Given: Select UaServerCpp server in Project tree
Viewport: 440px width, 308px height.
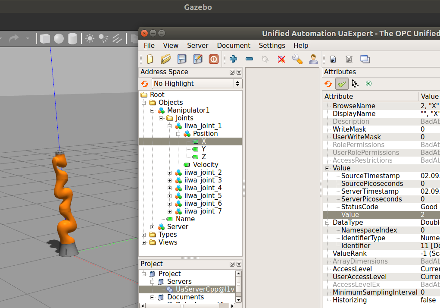Looking at the screenshot, I should click(x=206, y=289).
